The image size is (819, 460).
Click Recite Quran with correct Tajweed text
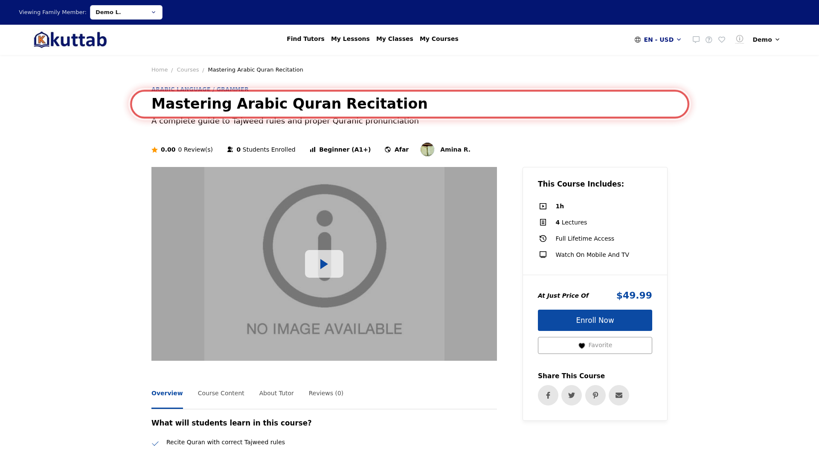[x=226, y=442]
